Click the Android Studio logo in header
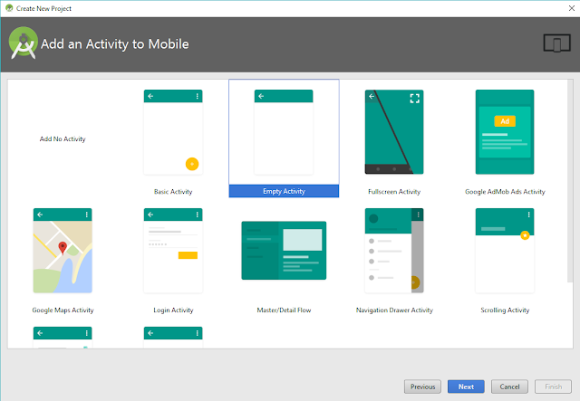The height and width of the screenshot is (401, 580). (24, 43)
